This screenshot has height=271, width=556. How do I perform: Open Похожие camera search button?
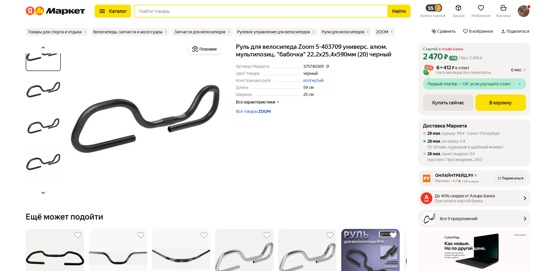pyautogui.click(x=205, y=49)
